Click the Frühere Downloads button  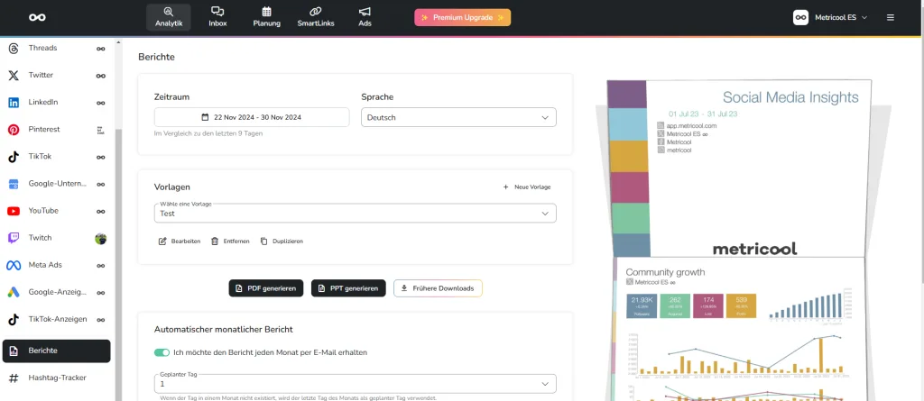pyautogui.click(x=438, y=288)
